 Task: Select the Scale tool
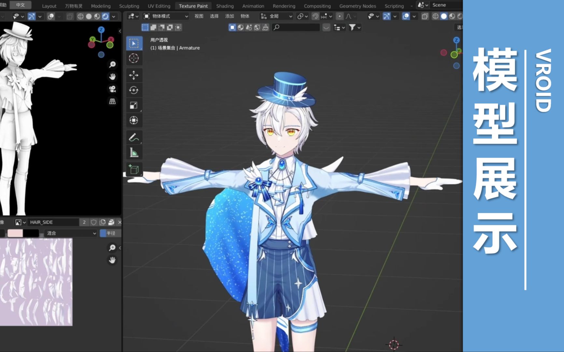click(x=134, y=105)
